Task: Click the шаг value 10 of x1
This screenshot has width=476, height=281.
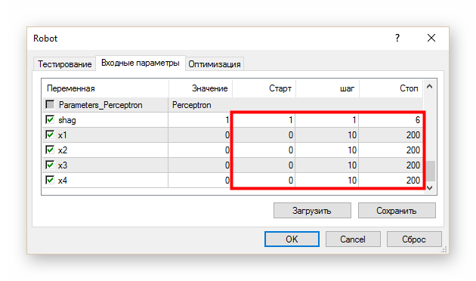Action: [352, 135]
